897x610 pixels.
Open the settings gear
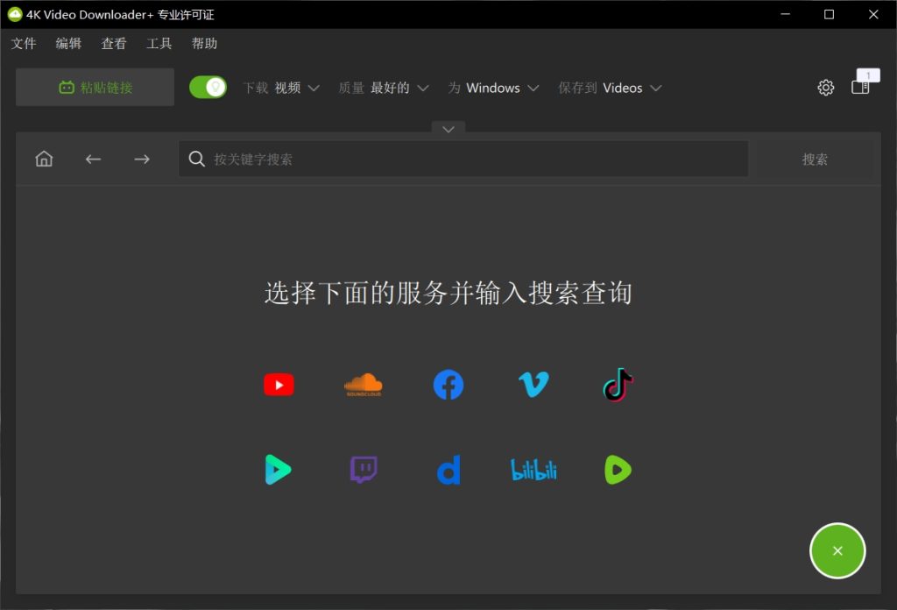(824, 88)
